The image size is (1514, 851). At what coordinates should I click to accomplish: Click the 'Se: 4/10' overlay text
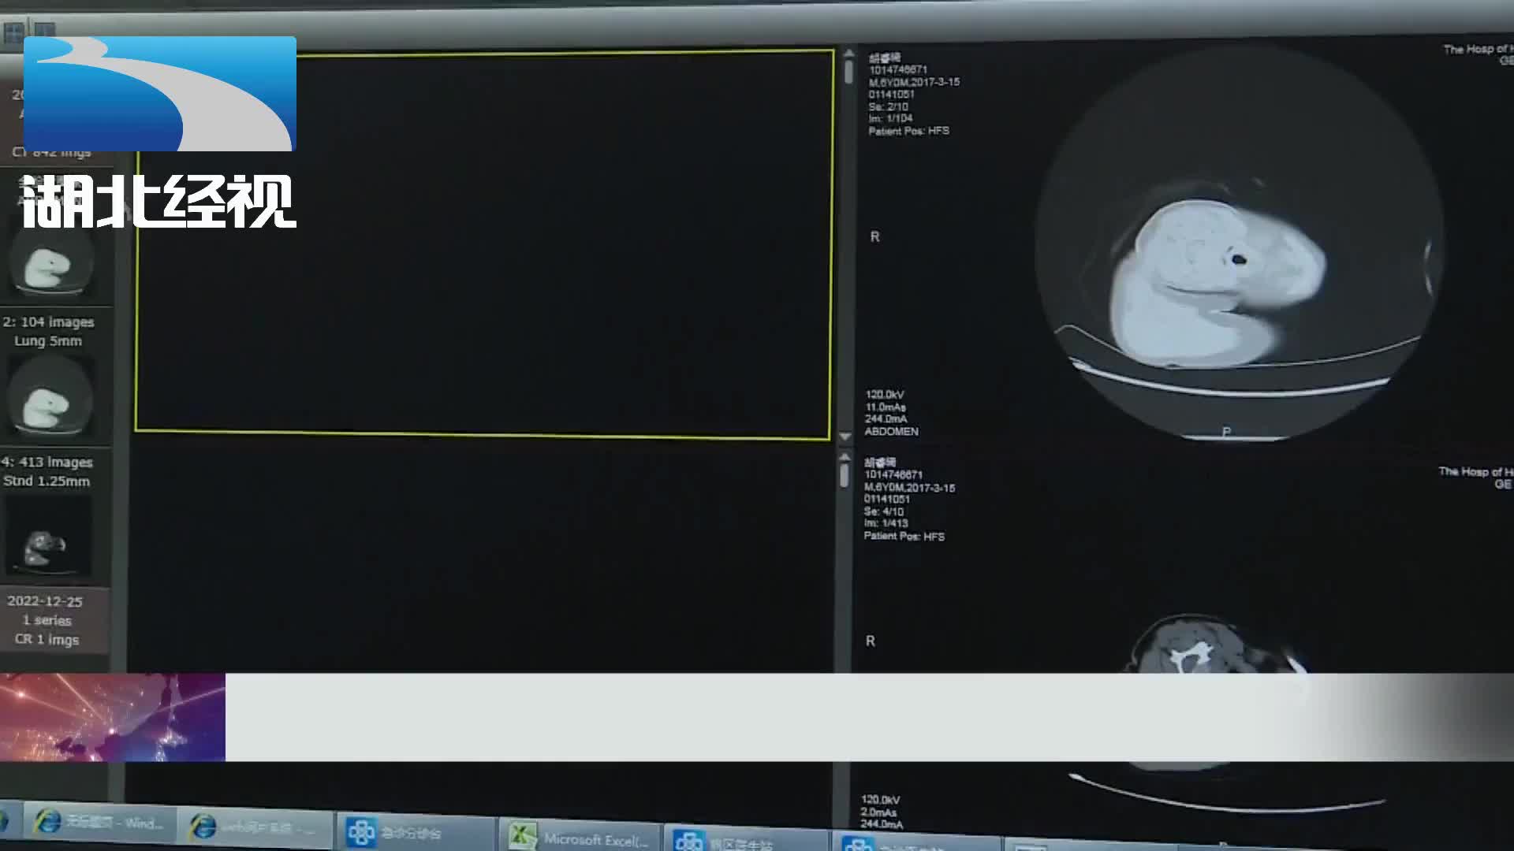tap(883, 511)
